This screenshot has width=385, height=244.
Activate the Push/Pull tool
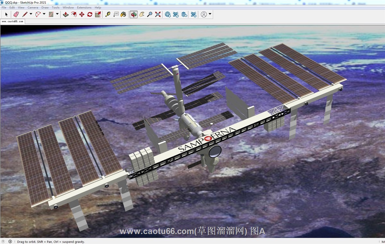tap(66, 14)
